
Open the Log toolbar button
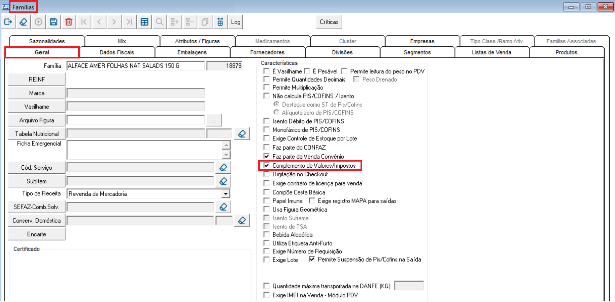[236, 22]
